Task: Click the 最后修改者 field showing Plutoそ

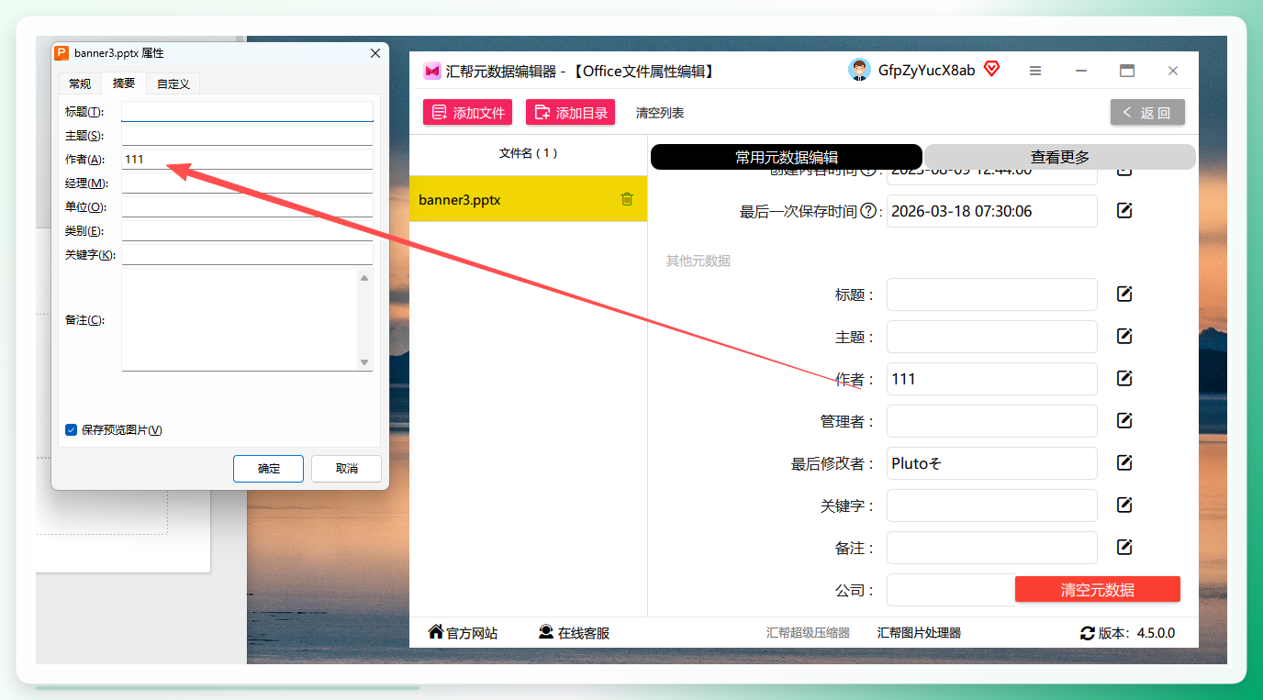Action: (992, 463)
